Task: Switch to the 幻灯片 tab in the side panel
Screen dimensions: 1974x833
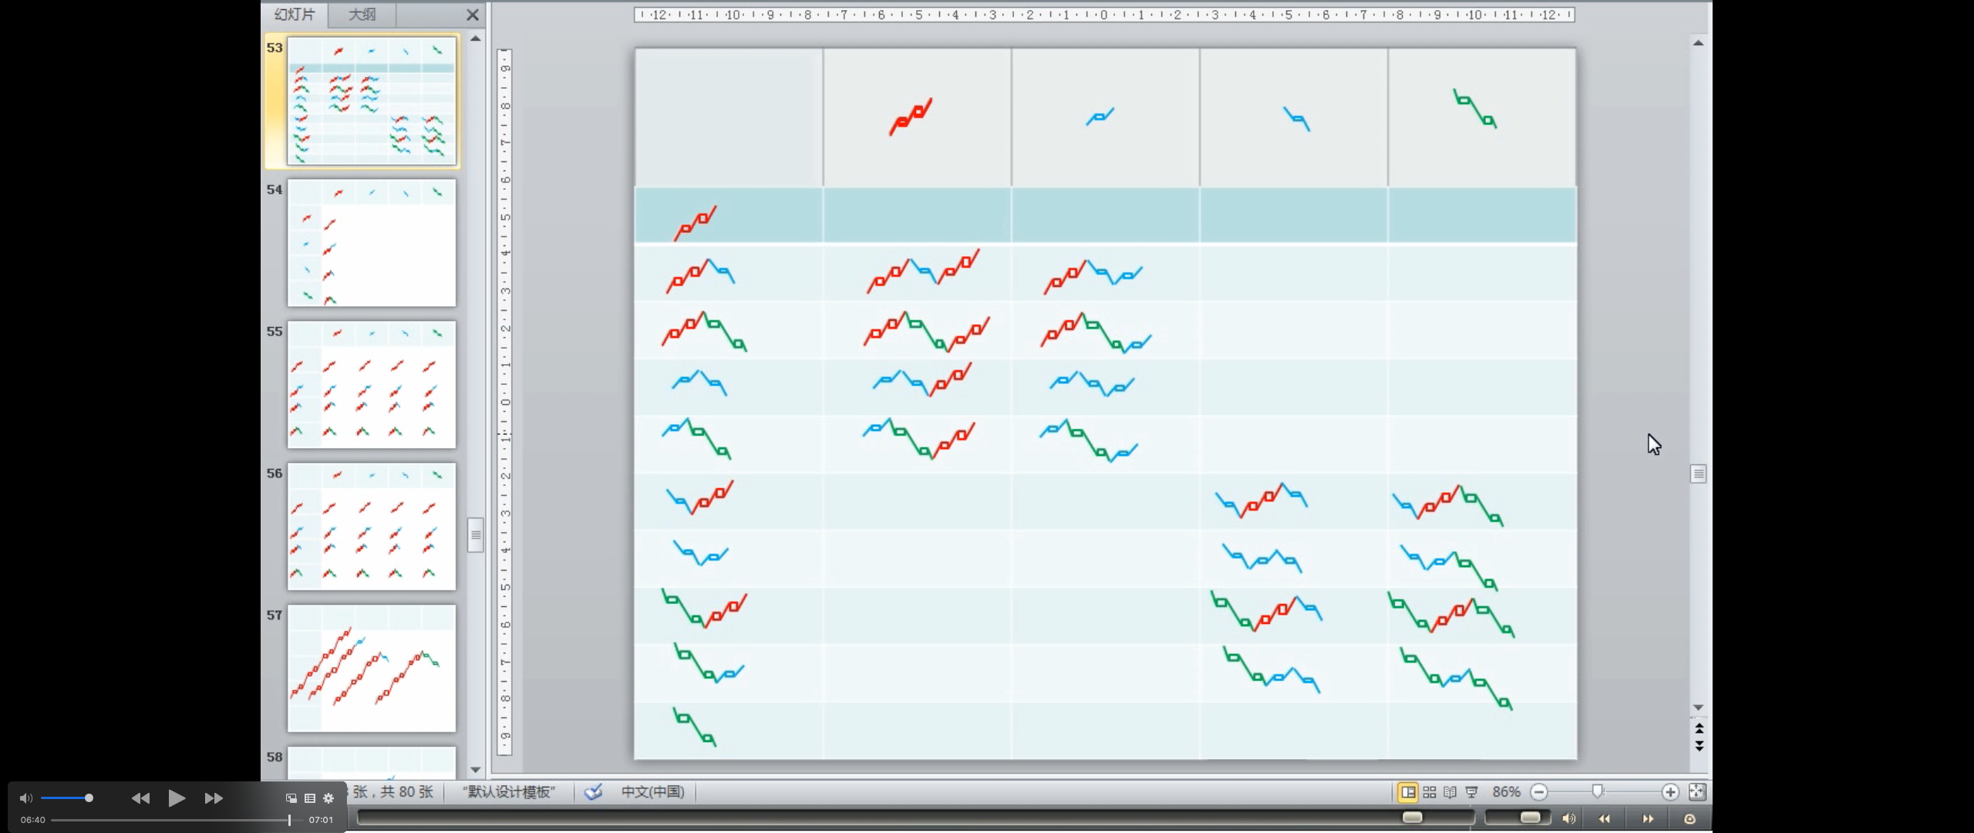Action: pos(295,15)
